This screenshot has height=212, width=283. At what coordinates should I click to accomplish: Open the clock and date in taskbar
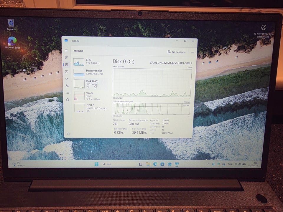253,164
